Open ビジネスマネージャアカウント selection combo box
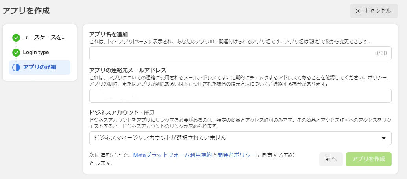The width and height of the screenshot is (407, 179). pyautogui.click(x=240, y=138)
